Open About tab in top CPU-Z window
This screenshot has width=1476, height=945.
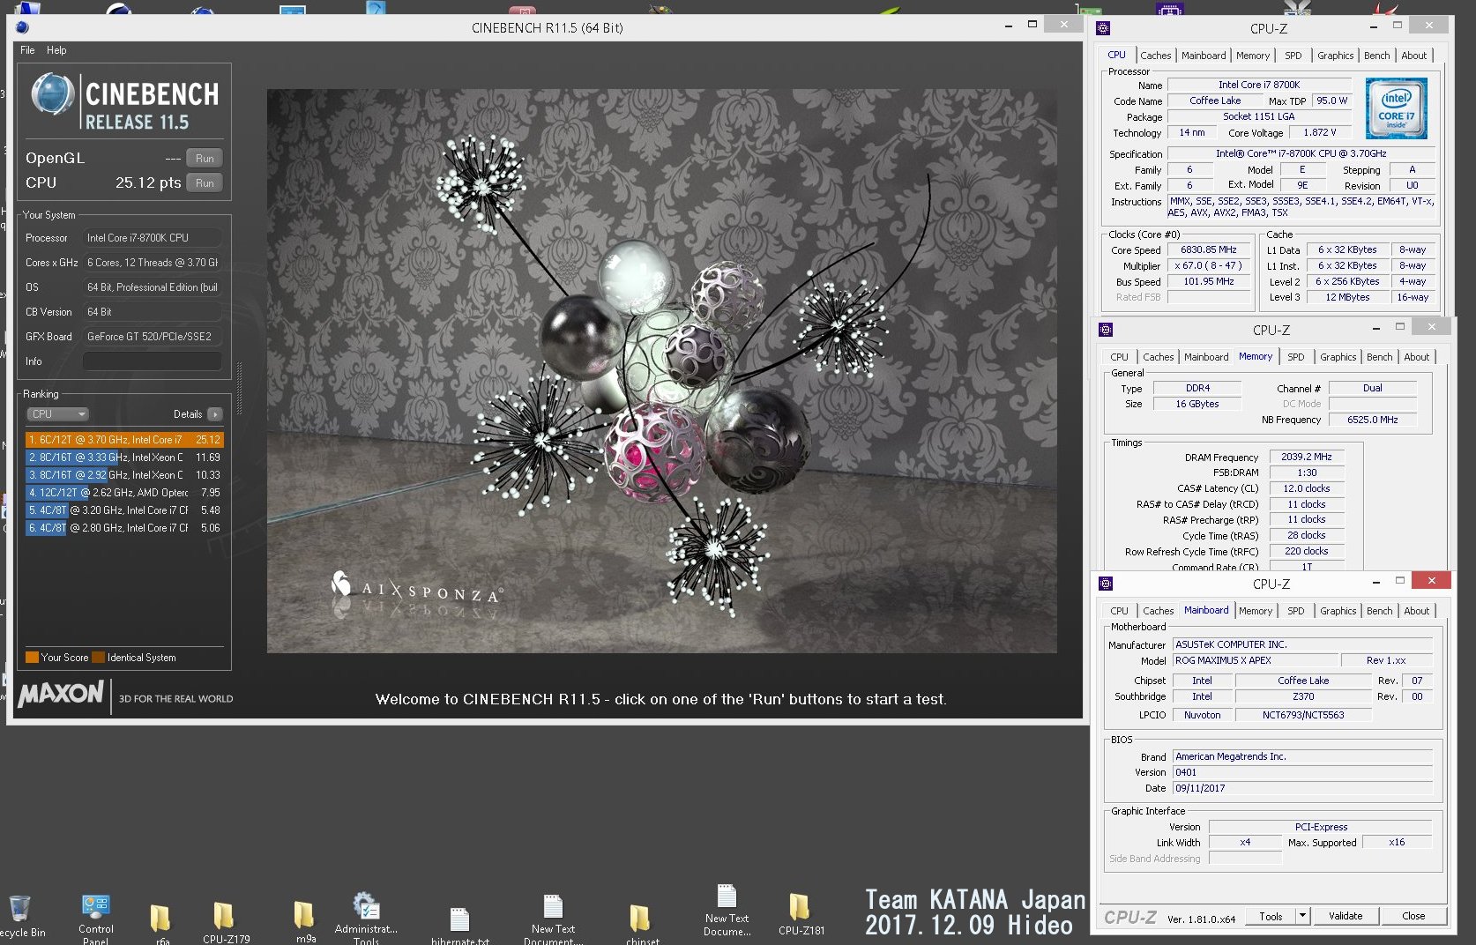[1413, 56]
